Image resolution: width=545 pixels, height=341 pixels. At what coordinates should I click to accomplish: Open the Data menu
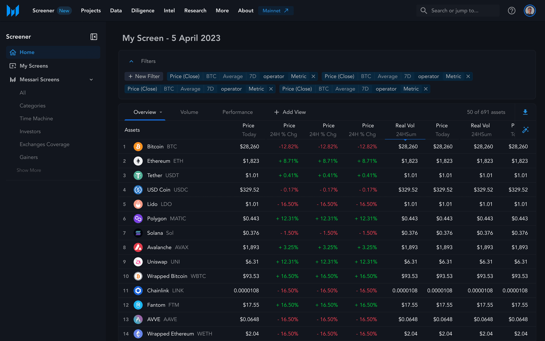point(116,11)
